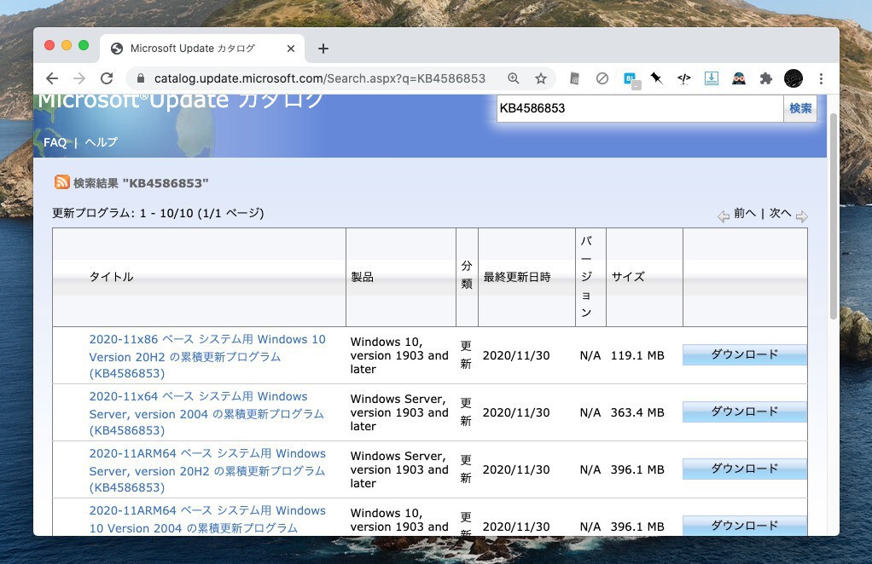Open the Chrome three-dot menu
Screen dimensions: 872x564
pyautogui.click(x=821, y=78)
